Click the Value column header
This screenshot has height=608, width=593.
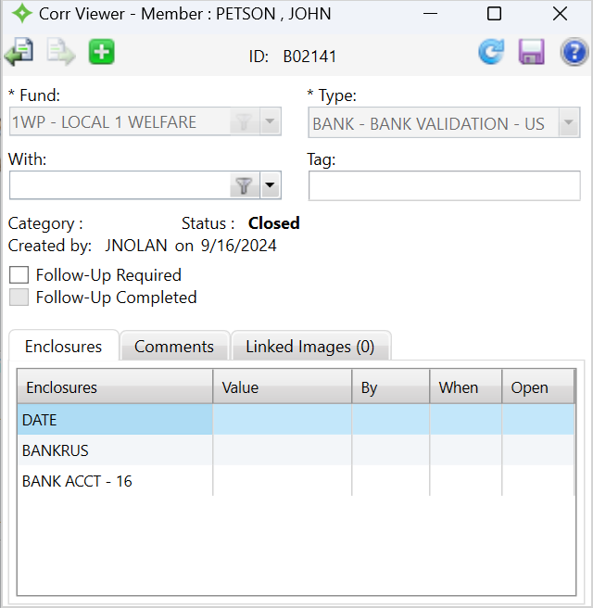coord(282,387)
